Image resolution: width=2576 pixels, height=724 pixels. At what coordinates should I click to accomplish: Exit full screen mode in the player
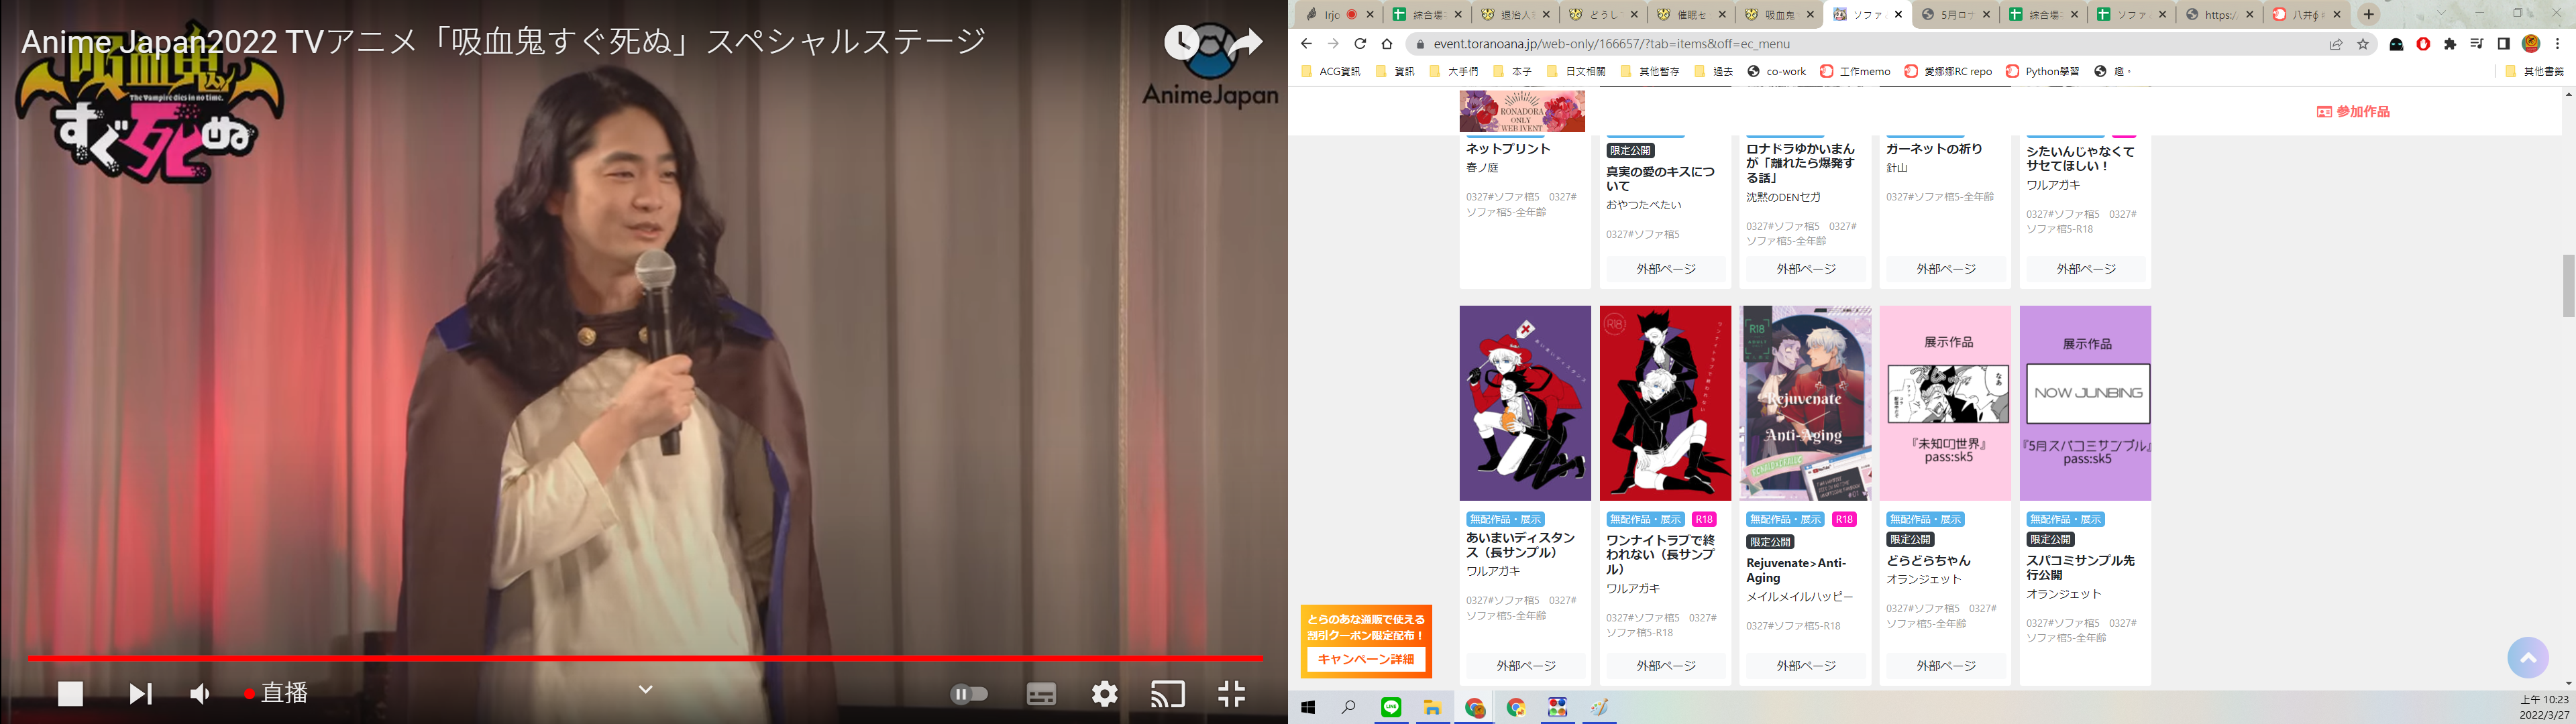[x=1231, y=693]
